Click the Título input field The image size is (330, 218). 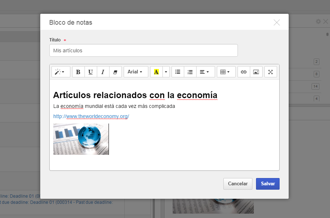[x=144, y=51]
